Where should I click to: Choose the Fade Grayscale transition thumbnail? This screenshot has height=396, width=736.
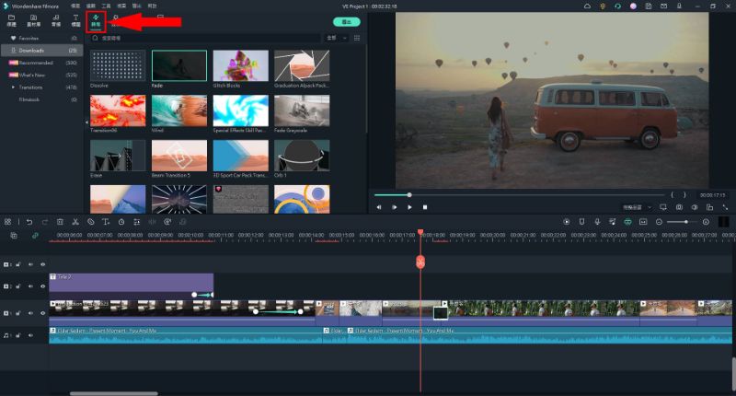click(302, 111)
